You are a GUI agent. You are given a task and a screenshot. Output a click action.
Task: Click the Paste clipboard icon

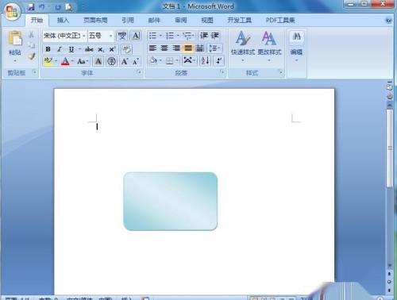[15, 38]
